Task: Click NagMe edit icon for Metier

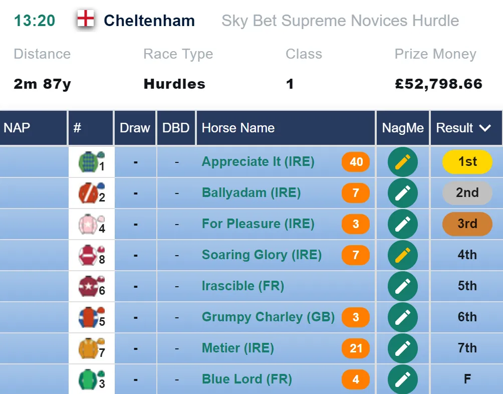Action: coord(403,348)
